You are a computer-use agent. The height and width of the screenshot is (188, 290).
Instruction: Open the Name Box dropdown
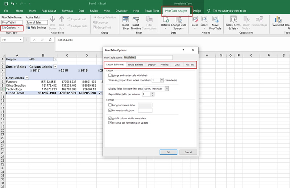(x=21, y=40)
